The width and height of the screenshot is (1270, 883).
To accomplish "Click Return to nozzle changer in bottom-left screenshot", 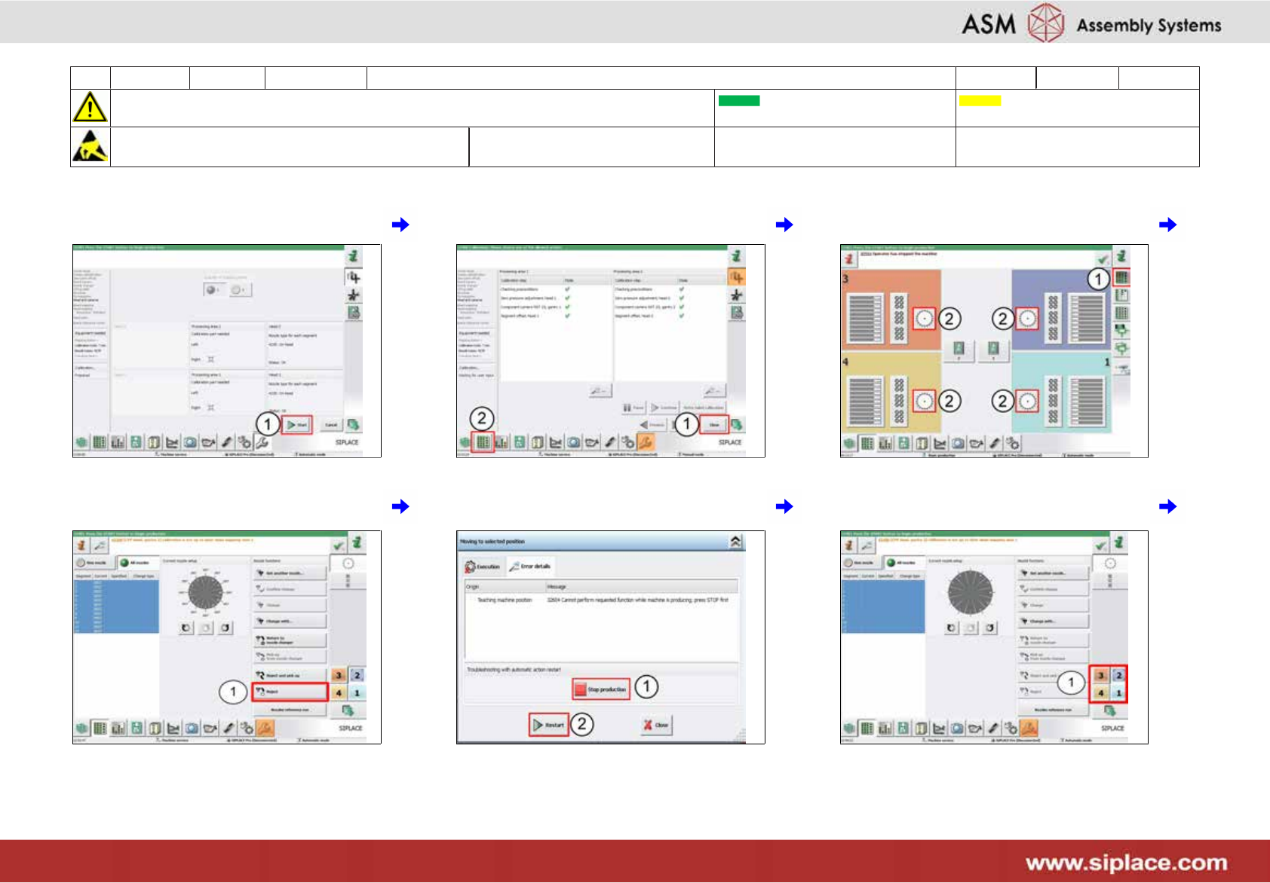I will tap(290, 640).
